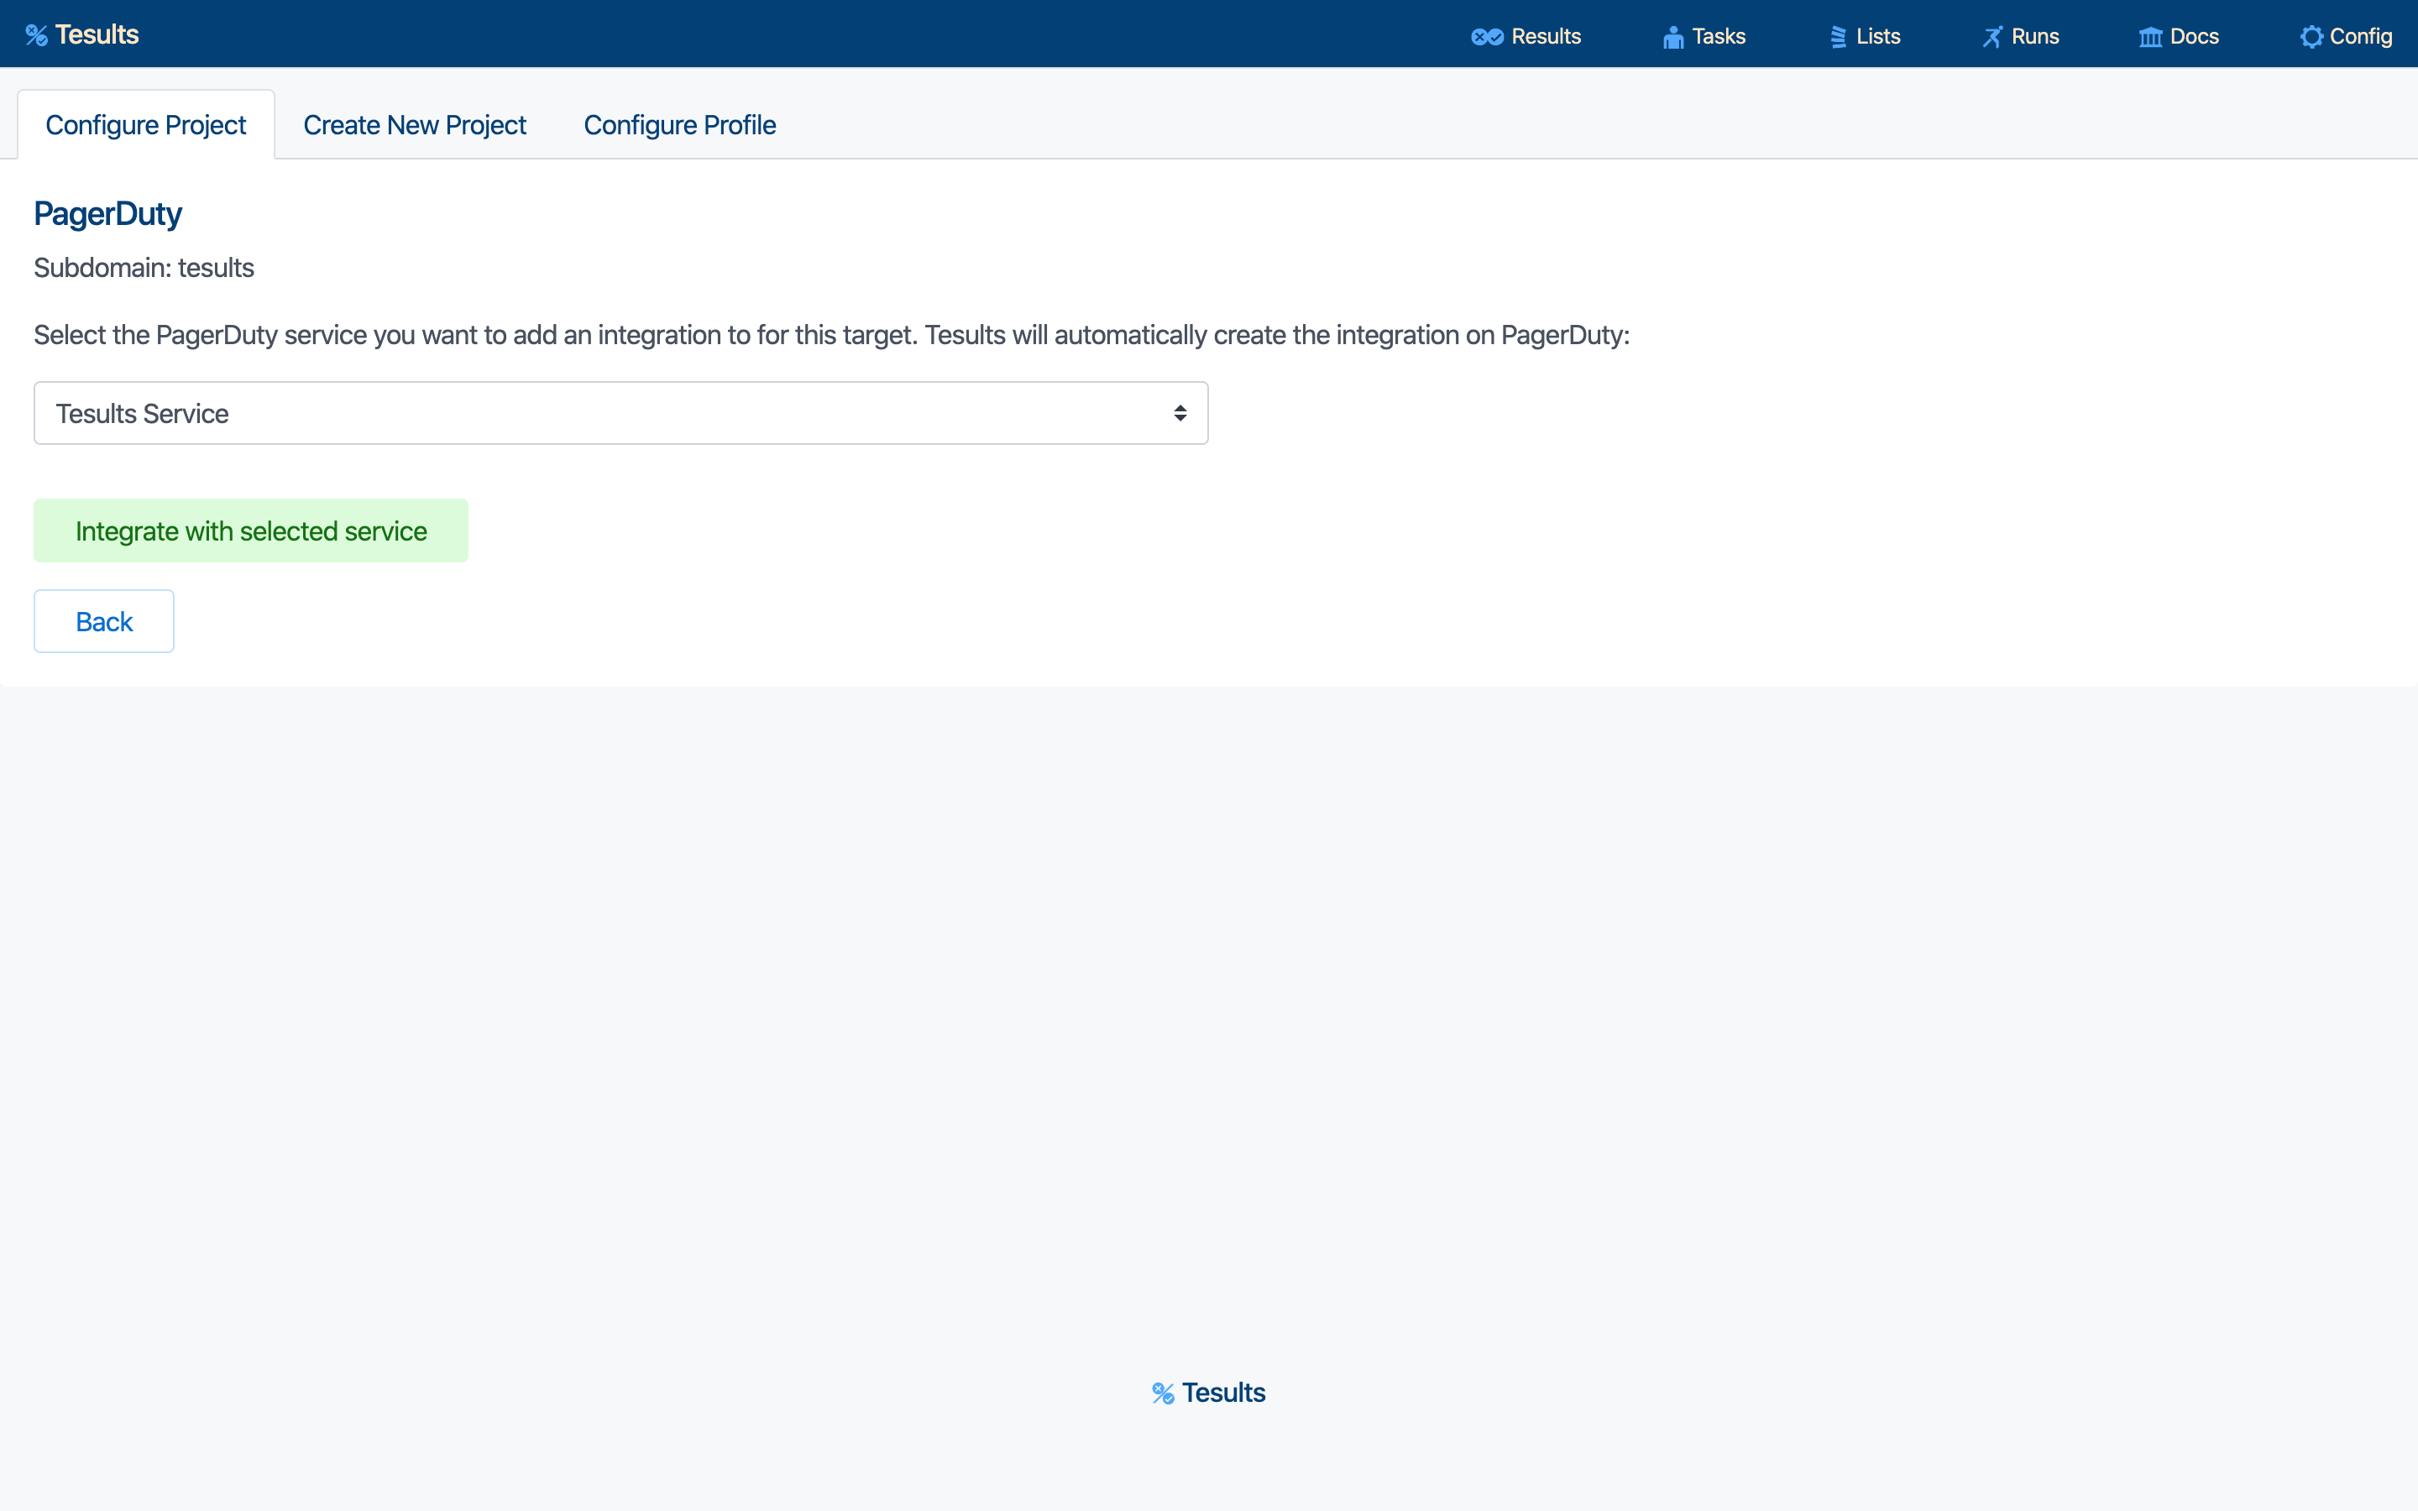Open the Lists menu label
Screen dimensions: 2418x1511
(x=1878, y=37)
